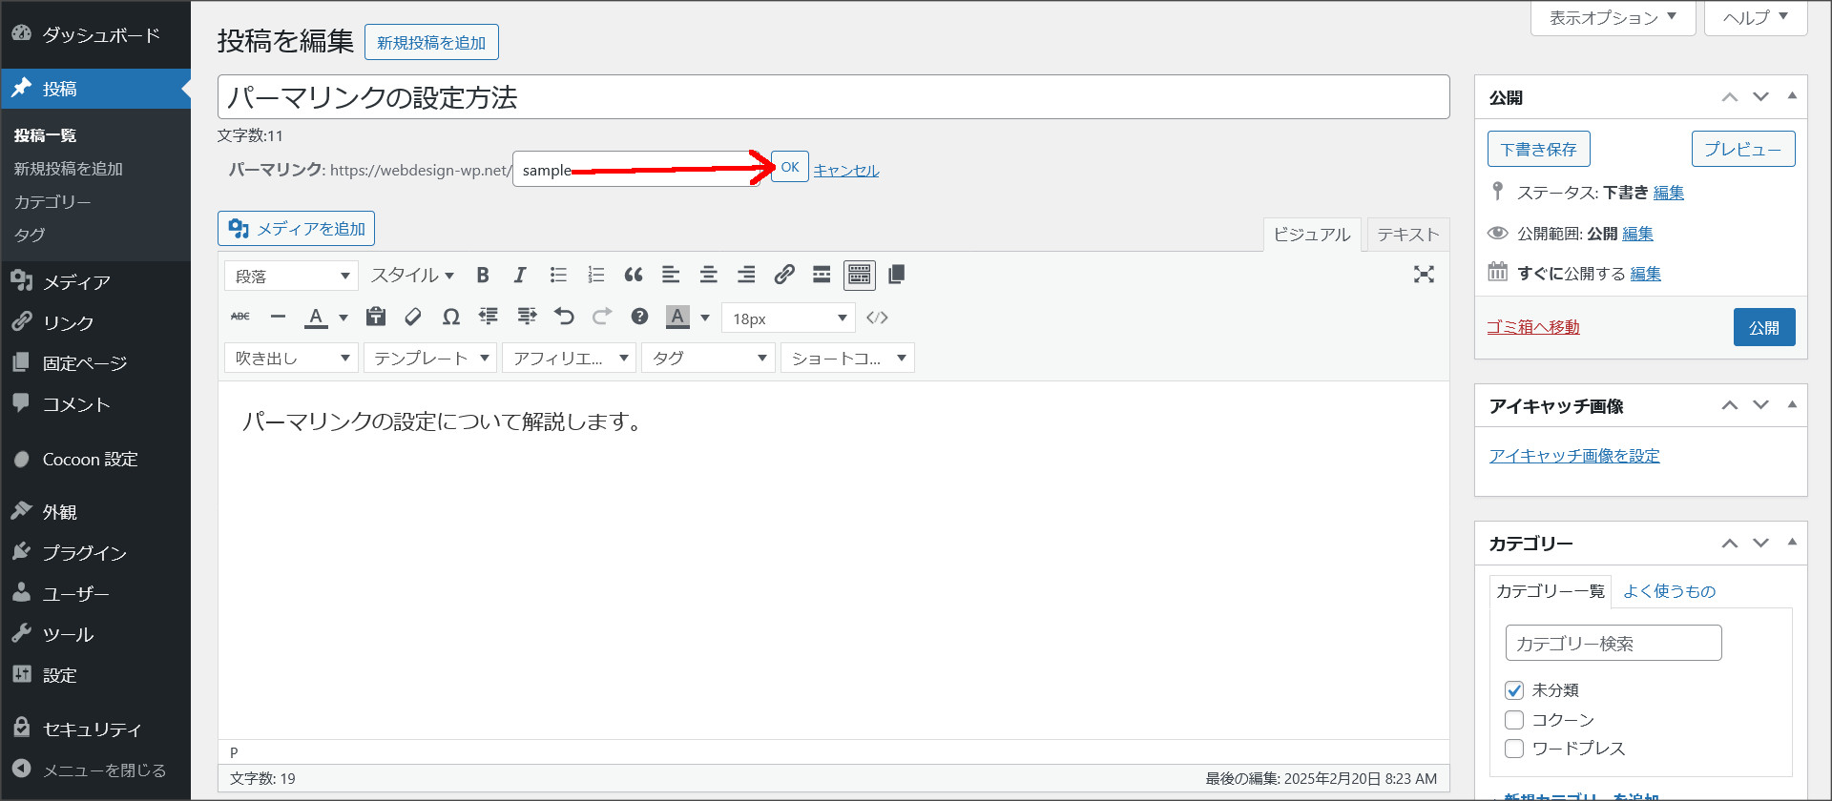Switch to the テキスト editor tab
The height and width of the screenshot is (801, 1832).
(1407, 235)
